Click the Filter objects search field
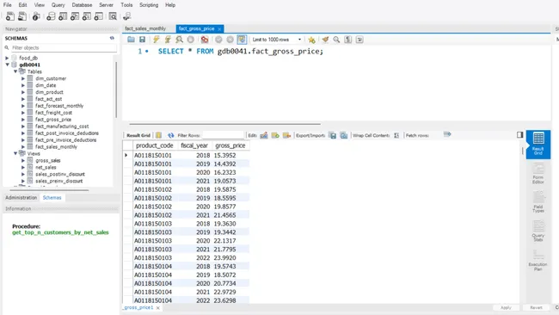 pos(64,47)
